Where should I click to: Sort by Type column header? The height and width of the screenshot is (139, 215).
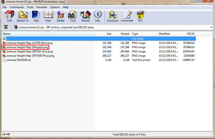[x=144, y=34]
